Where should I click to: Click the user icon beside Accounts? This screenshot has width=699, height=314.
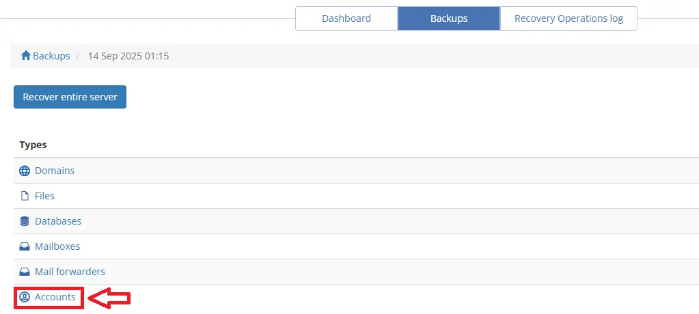[x=25, y=297]
